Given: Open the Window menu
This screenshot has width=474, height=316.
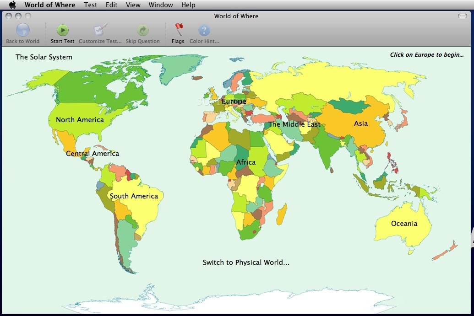Looking at the screenshot, I should pos(161,5).
